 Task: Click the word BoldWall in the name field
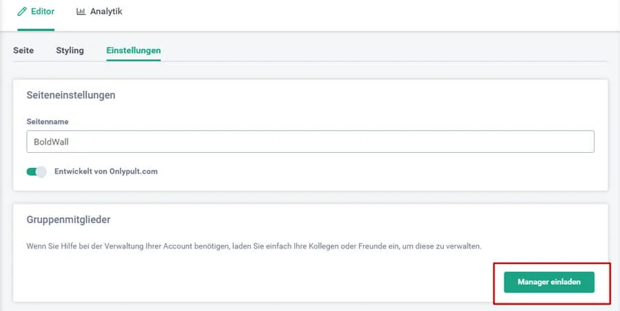[x=52, y=142]
